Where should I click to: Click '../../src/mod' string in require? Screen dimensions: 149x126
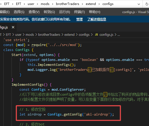pos(63,45)
